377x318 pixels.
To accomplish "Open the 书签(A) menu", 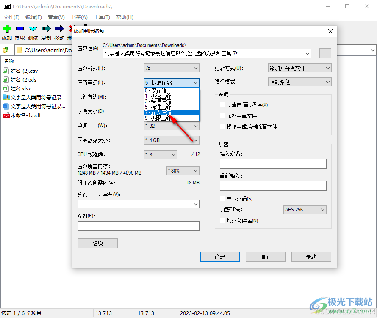I will 79,17.
